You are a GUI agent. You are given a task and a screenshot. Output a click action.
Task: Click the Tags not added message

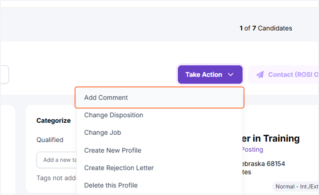[57, 178]
